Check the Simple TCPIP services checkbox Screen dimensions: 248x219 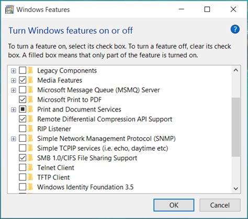pyautogui.click(x=22, y=148)
